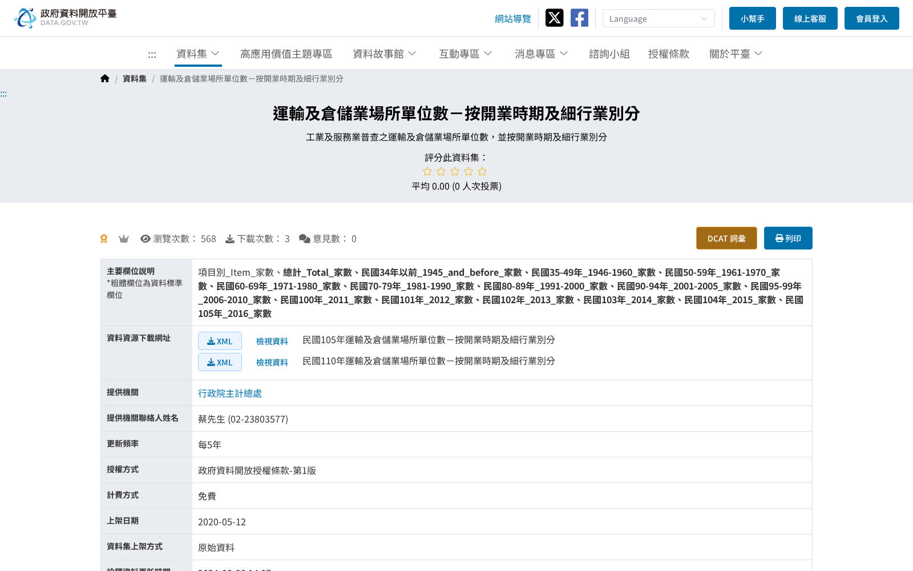Click the 原始資料 value
Viewport: 913px width, 571px height.
(x=216, y=548)
